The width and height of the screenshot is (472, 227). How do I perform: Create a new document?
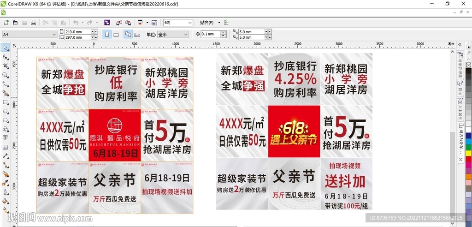tap(6, 23)
